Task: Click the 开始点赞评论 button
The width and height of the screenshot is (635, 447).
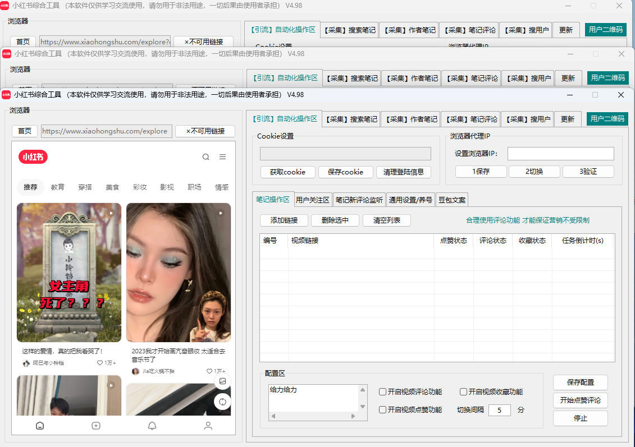Action: tap(580, 400)
